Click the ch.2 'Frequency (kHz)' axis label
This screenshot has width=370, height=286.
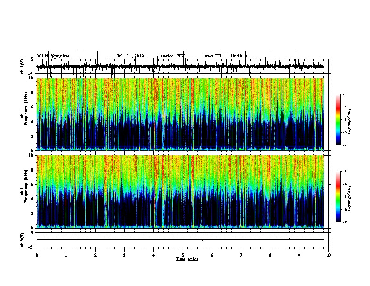click(x=26, y=186)
